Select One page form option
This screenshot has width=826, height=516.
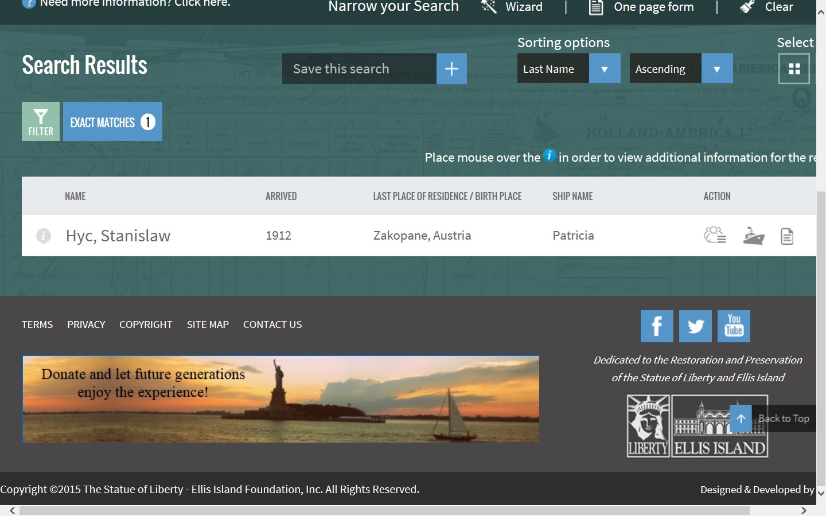[641, 7]
